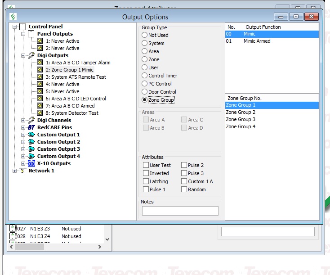Select Mimic Armed in Output Function list

point(257,41)
